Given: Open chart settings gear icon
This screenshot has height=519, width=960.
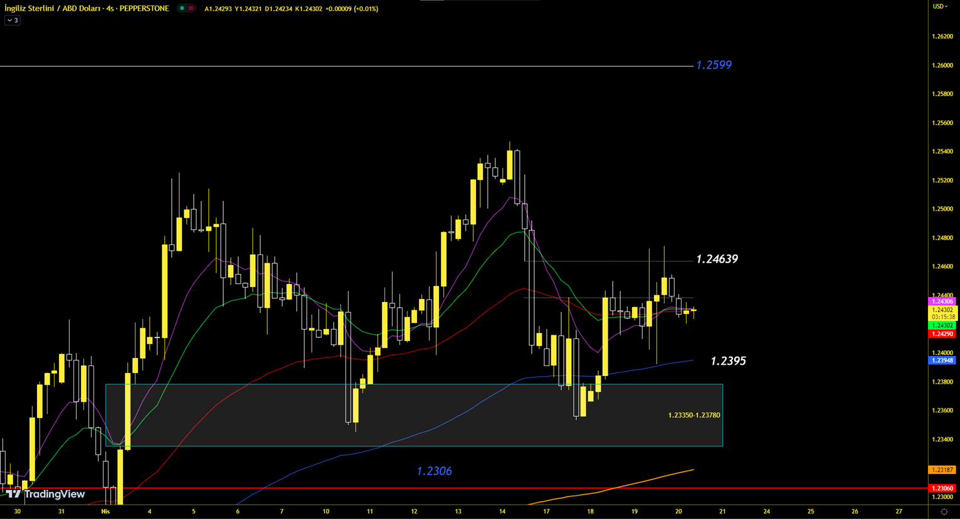Looking at the screenshot, I should click(944, 512).
